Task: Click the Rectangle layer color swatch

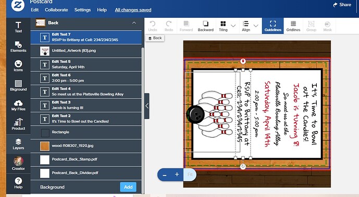Action: [x=45, y=133]
